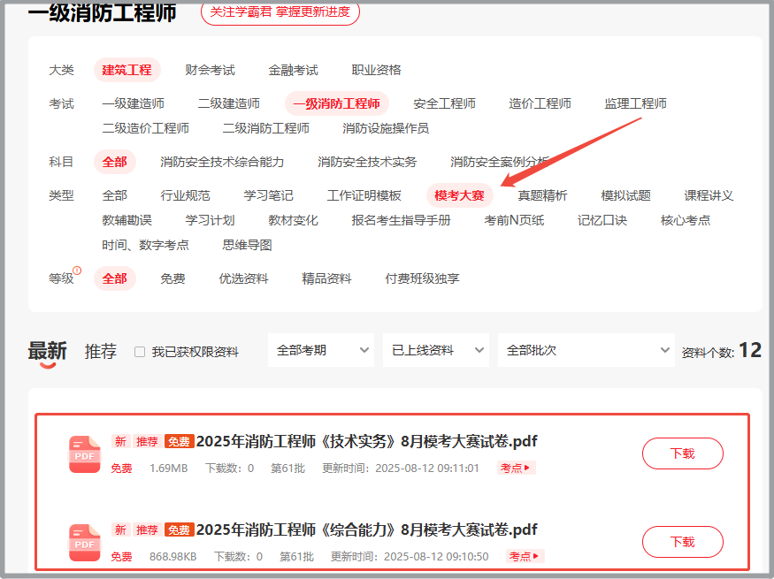Click the orange 免费 badge on 《技术实务》 title

(179, 442)
